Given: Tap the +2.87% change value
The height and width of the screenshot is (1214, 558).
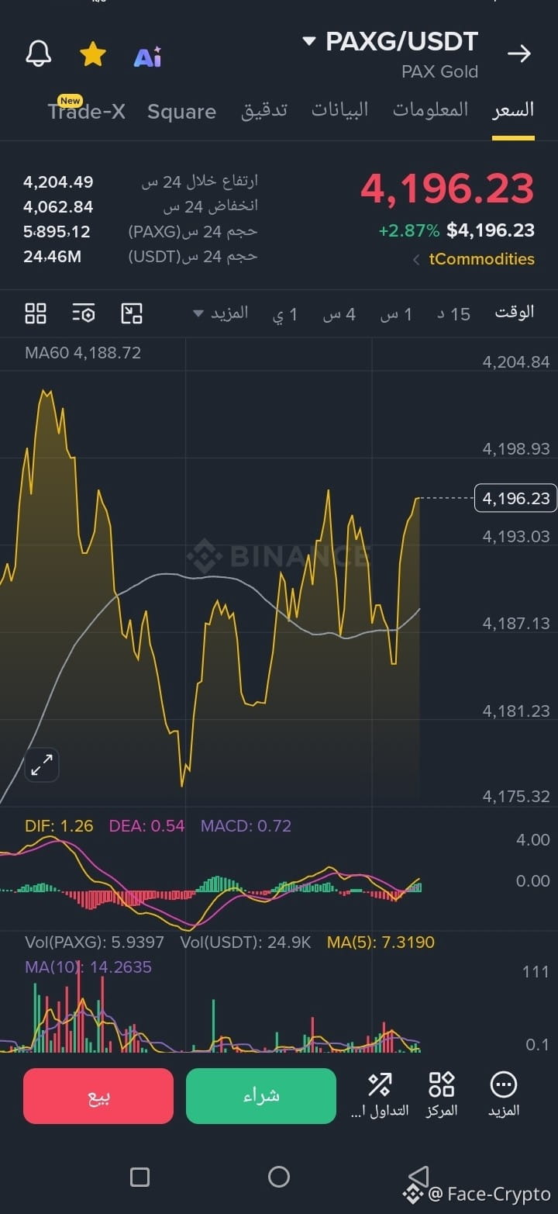Looking at the screenshot, I should [409, 230].
